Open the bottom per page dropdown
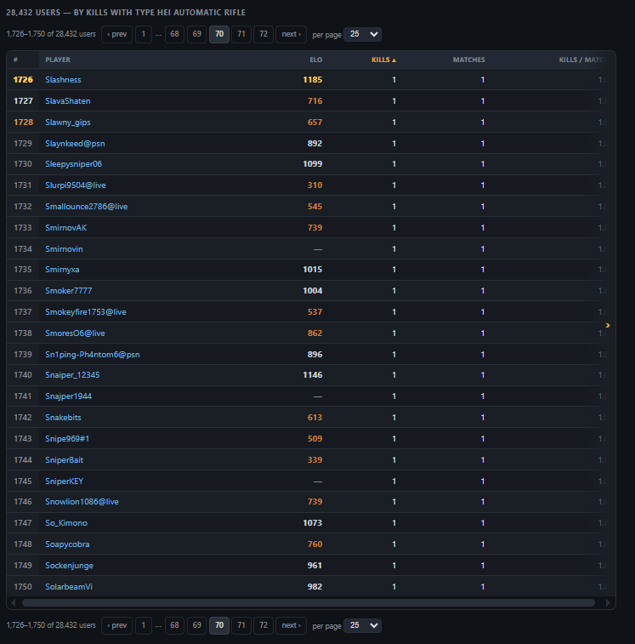This screenshot has height=644, width=635. tap(362, 625)
